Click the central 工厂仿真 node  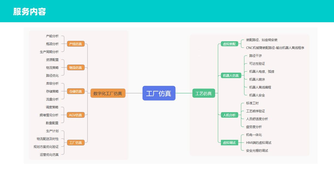point(159,93)
